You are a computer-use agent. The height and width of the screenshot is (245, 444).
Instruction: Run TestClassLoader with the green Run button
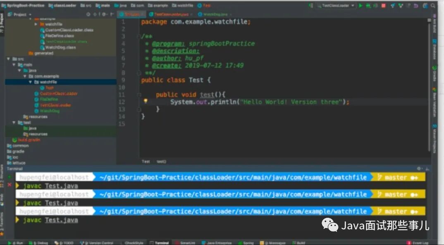point(360,5)
